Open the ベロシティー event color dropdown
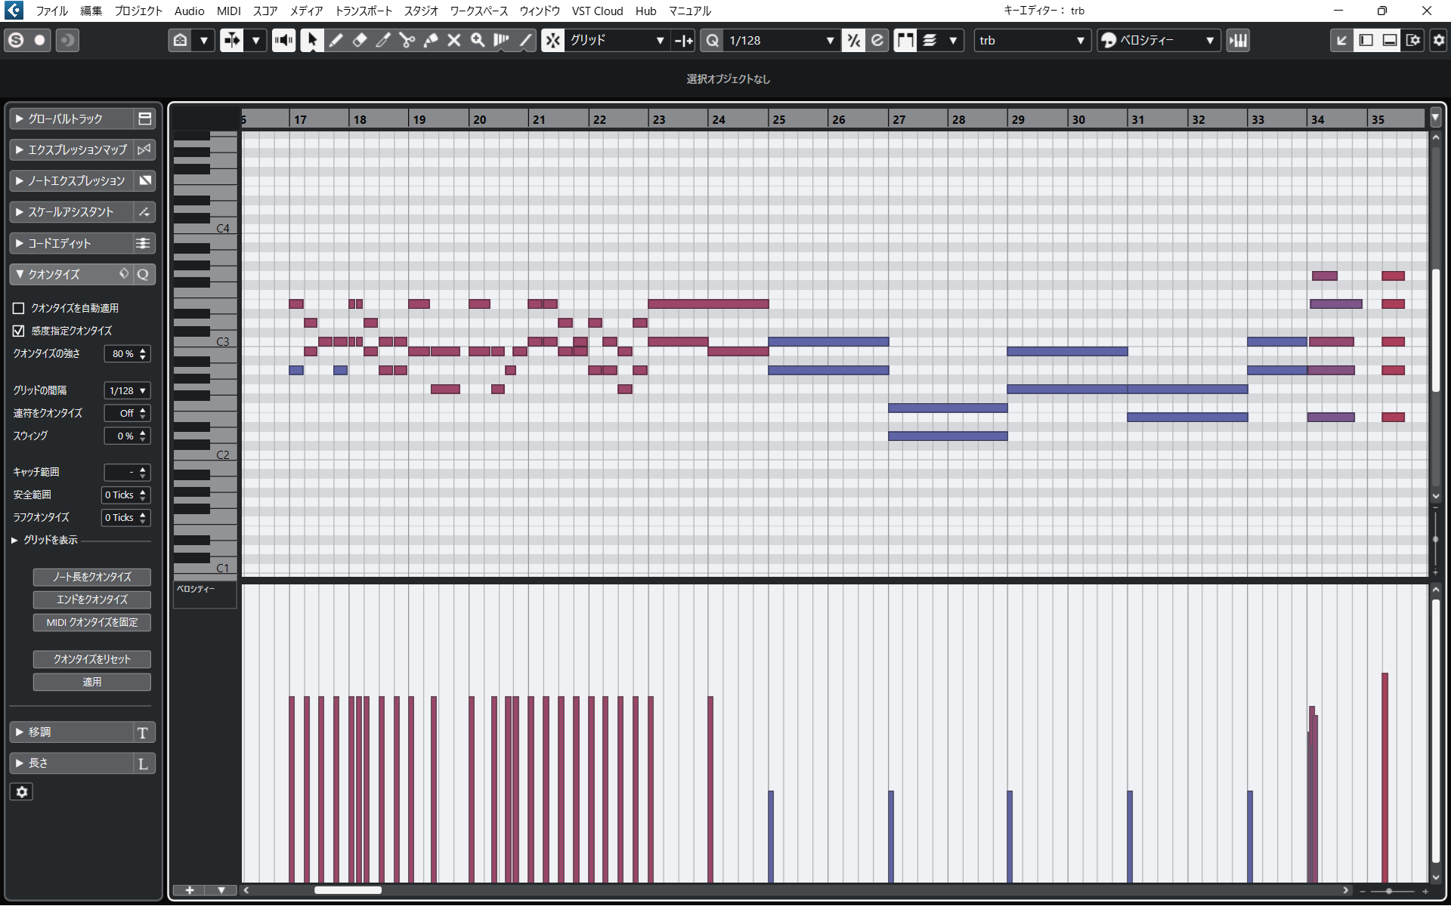The height and width of the screenshot is (906, 1451). (1158, 40)
